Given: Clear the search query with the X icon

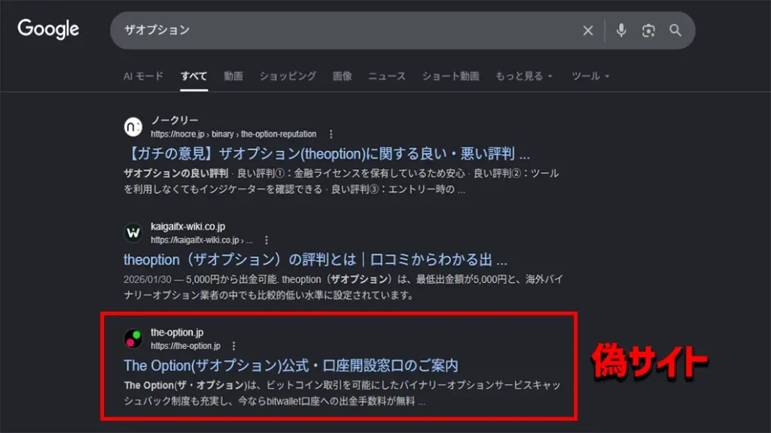Looking at the screenshot, I should click(x=587, y=30).
